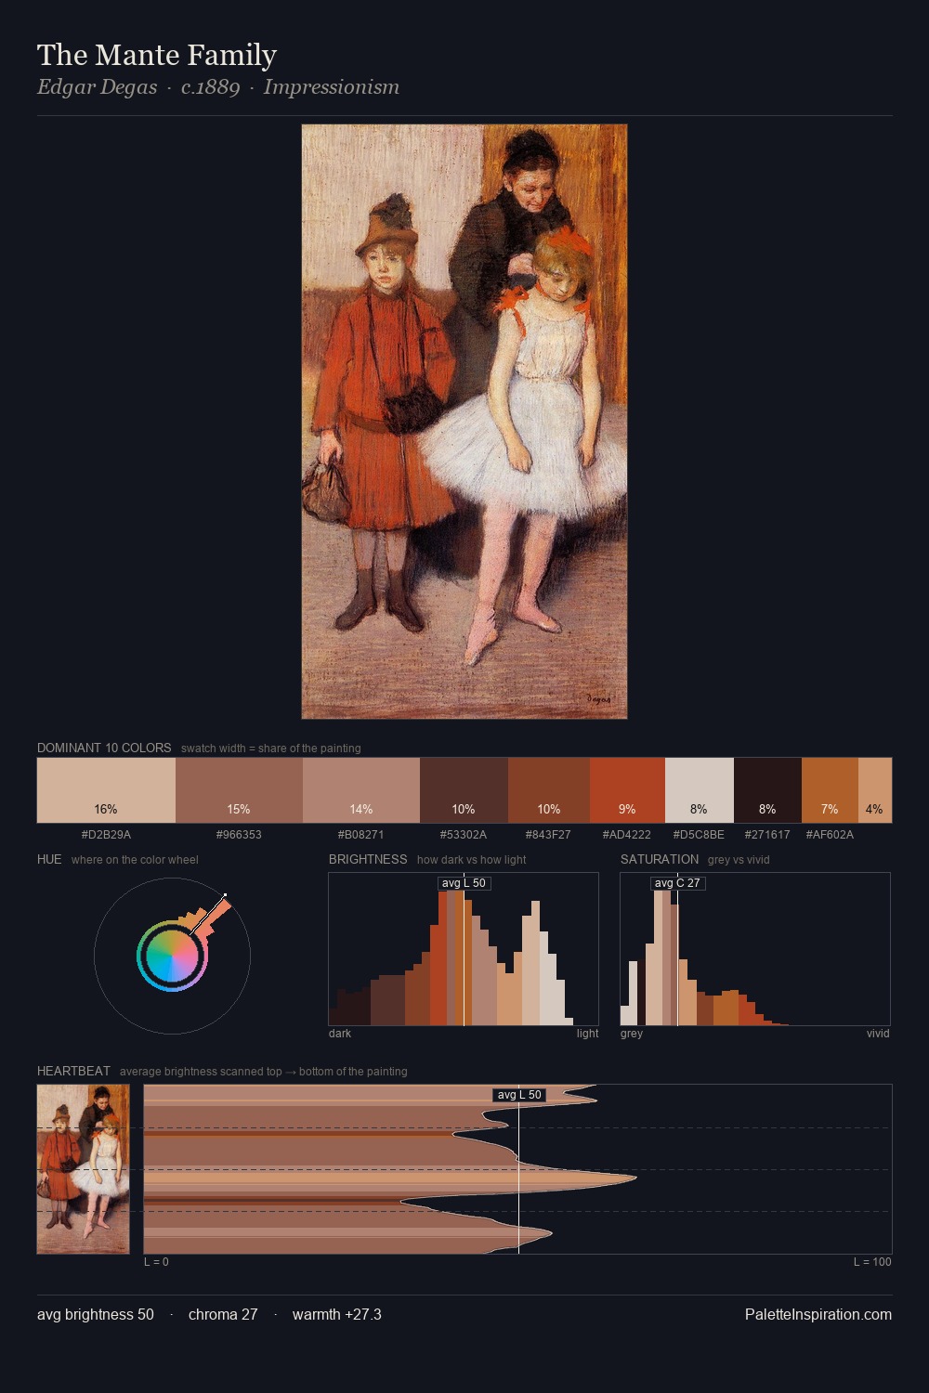Click hex label #D2B29A

pyautogui.click(x=106, y=835)
